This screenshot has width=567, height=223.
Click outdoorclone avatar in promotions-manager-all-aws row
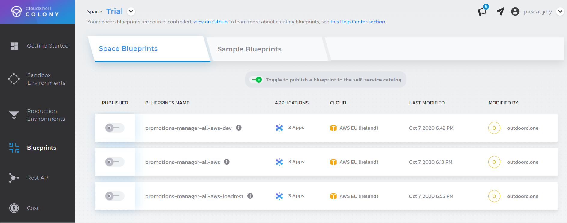[x=494, y=162]
